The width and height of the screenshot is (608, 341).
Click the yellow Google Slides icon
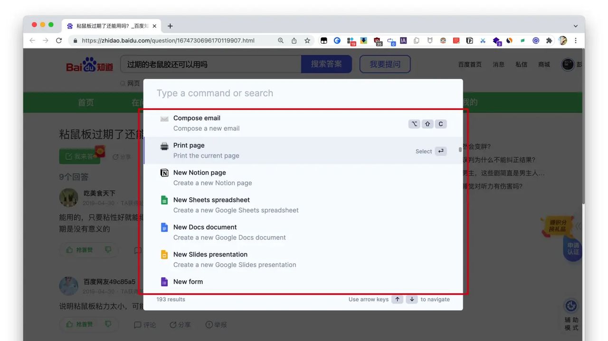164,255
